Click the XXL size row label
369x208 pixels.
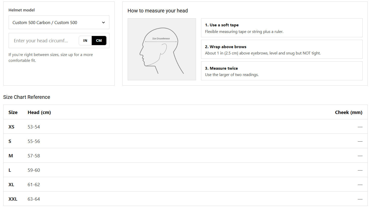(13, 199)
